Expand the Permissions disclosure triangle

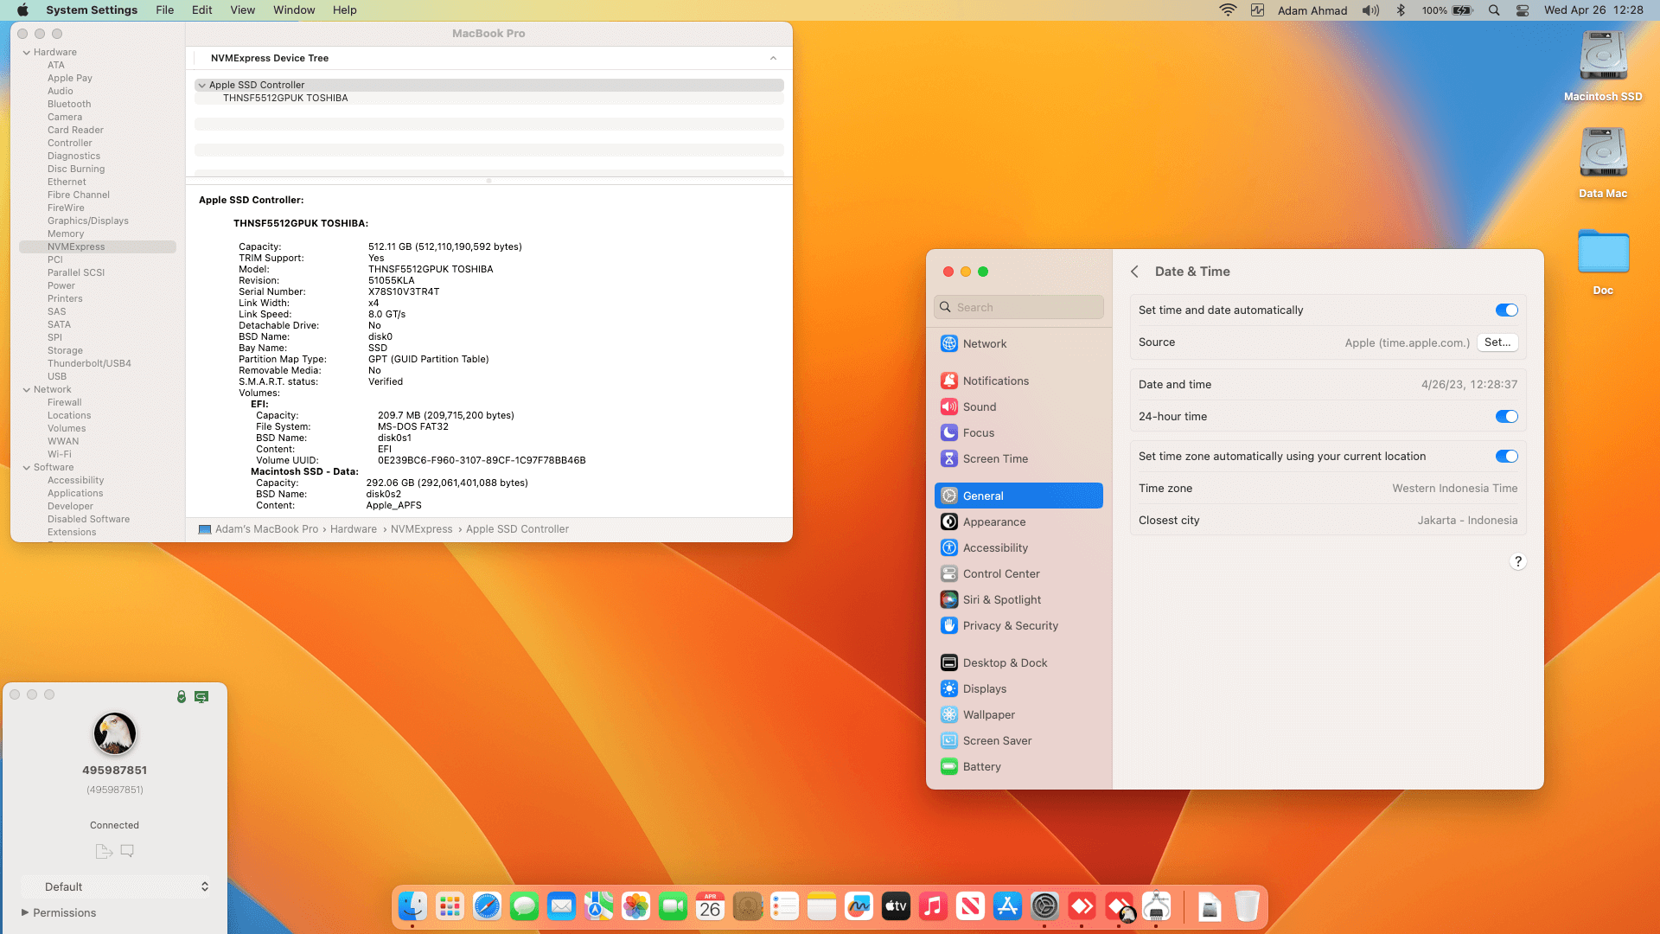pos(25,912)
